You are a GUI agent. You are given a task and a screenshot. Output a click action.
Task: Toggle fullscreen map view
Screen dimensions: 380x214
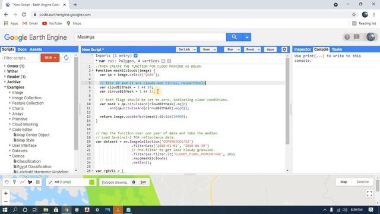(369, 193)
